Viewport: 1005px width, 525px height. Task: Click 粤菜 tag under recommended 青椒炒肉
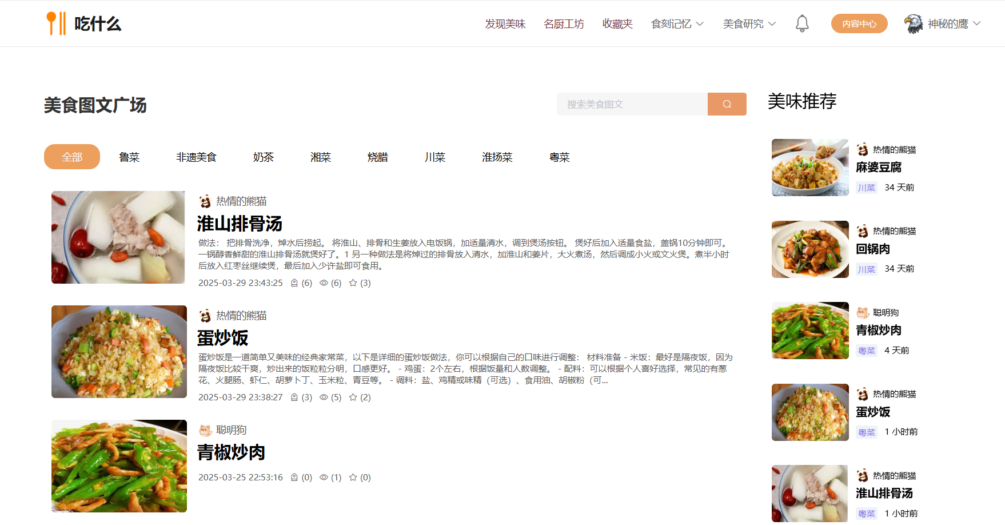tap(867, 351)
